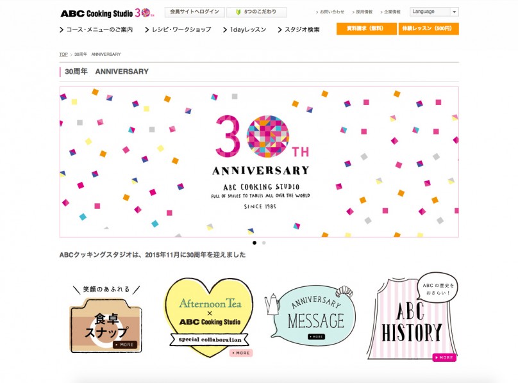Click the 30th Anniversary banner image

(x=259, y=162)
